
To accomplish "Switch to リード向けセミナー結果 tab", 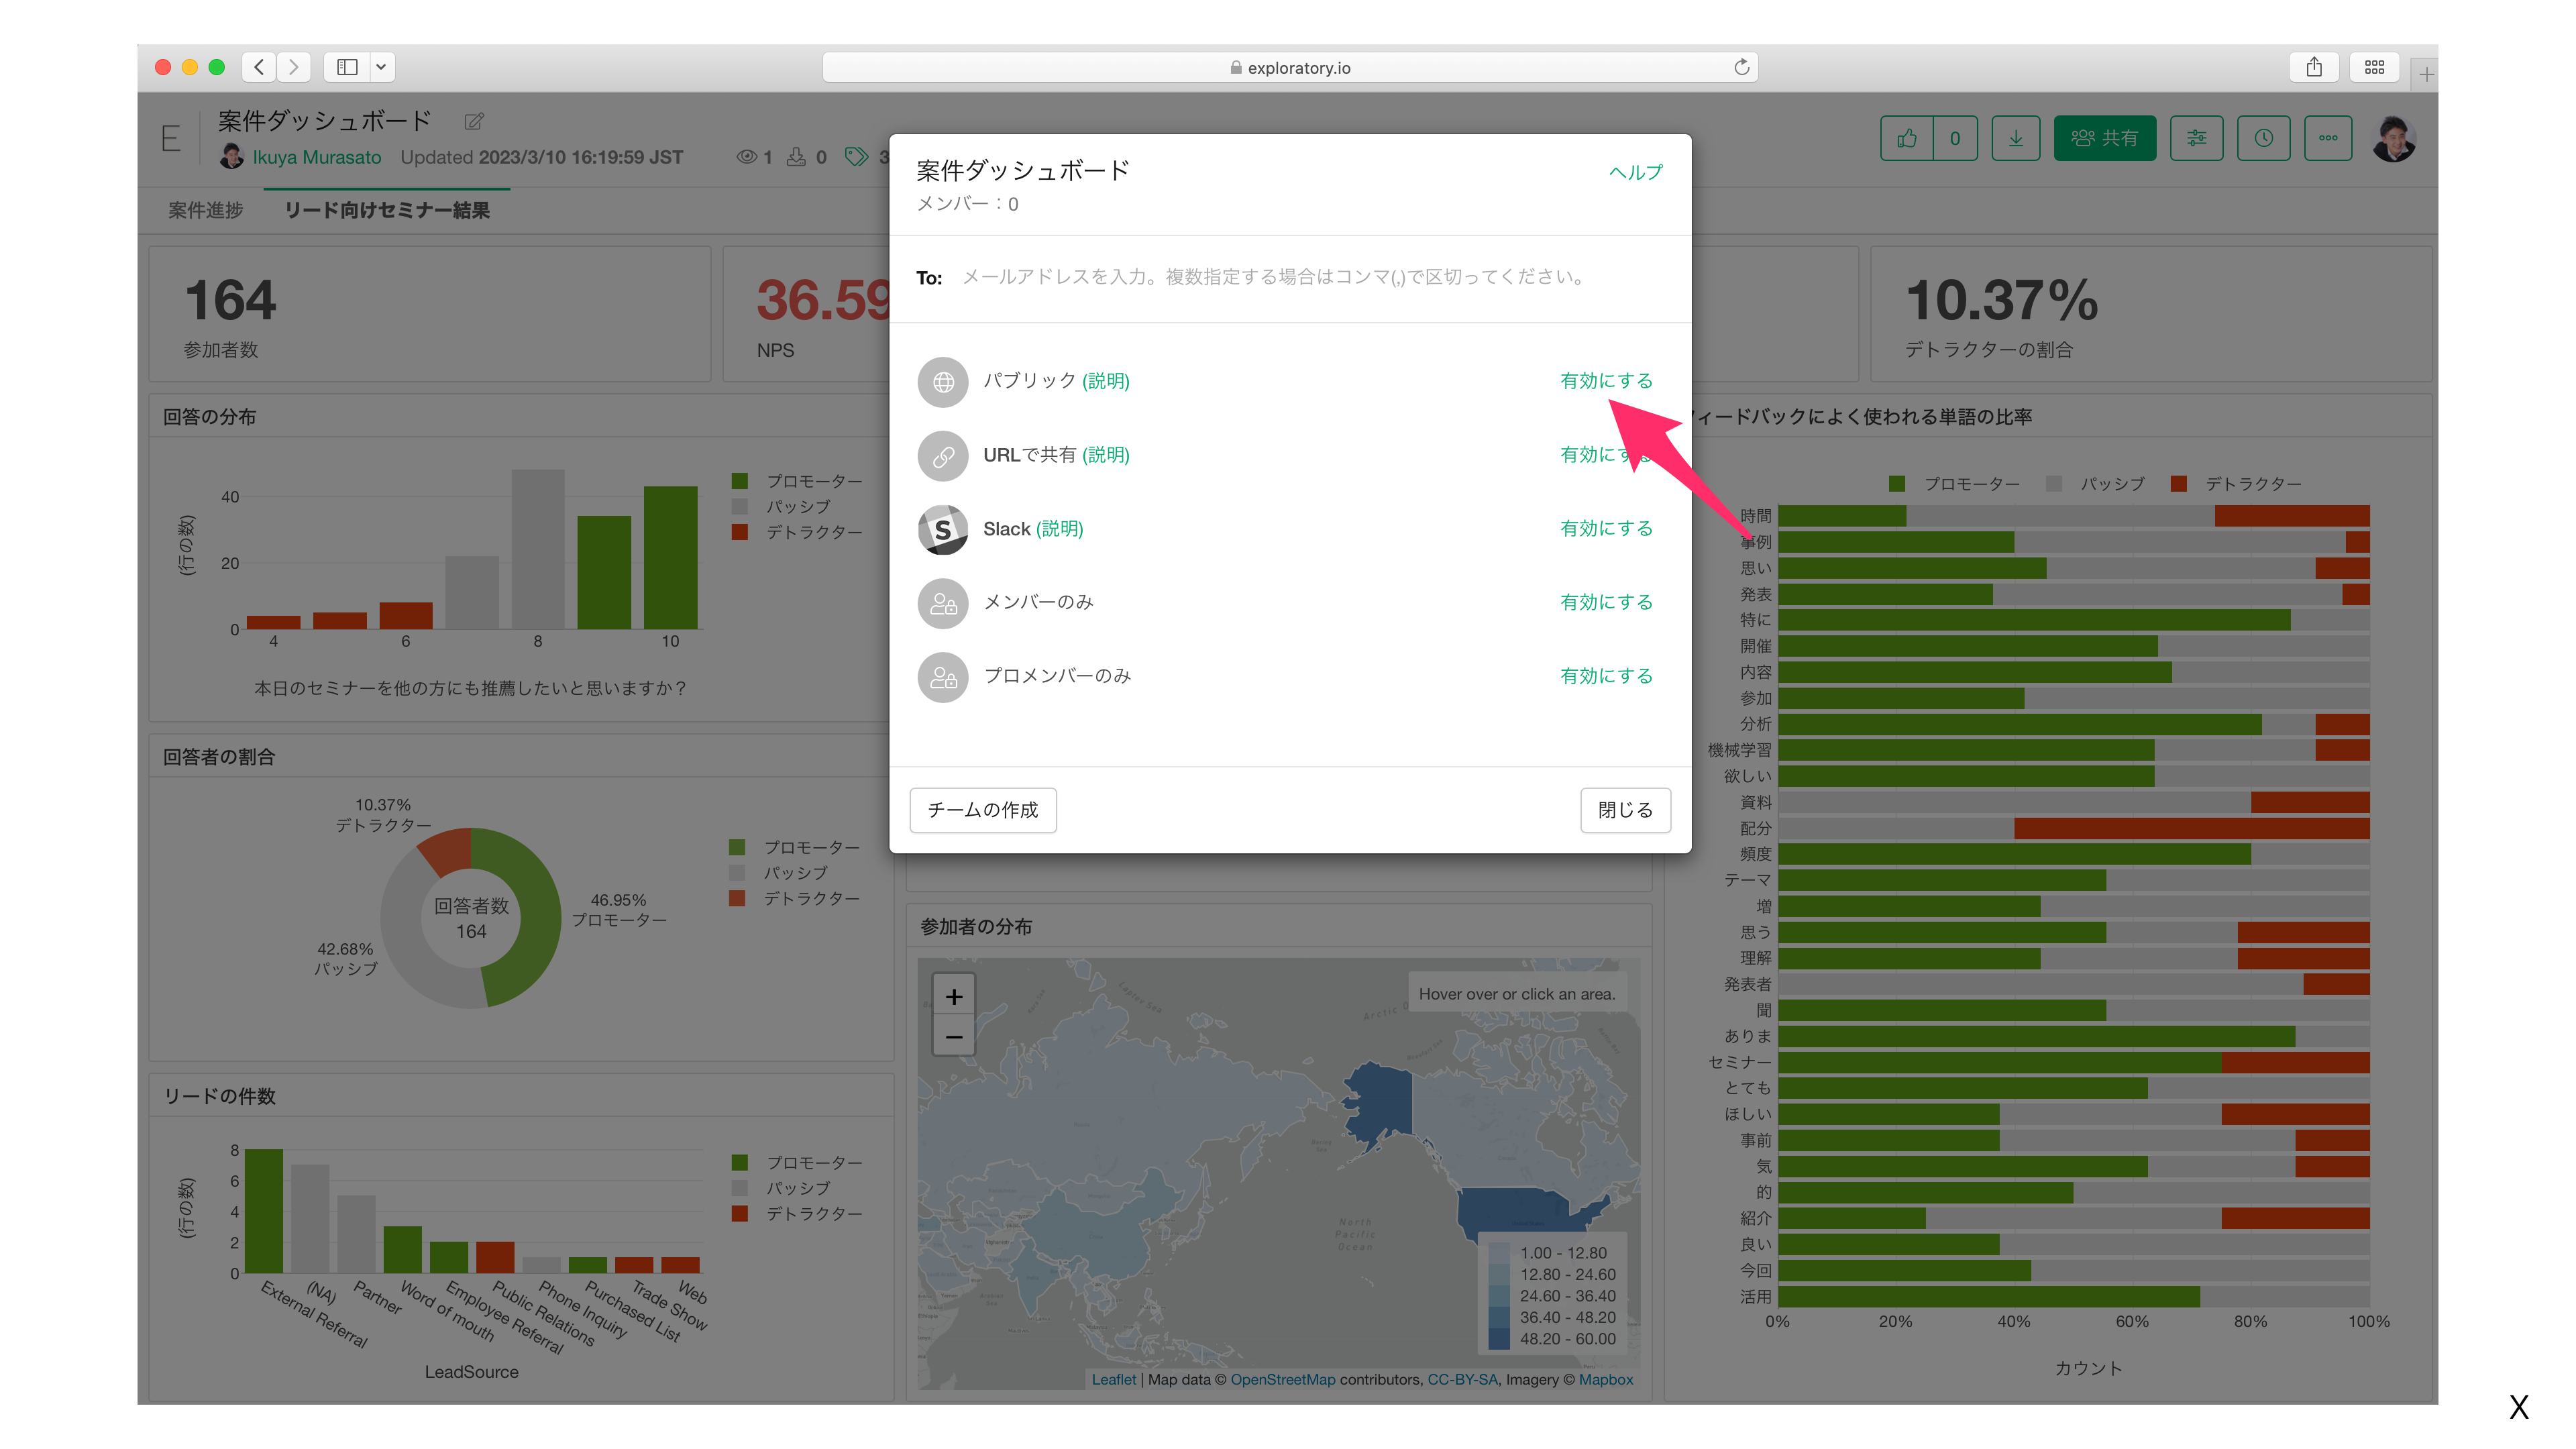I will click(388, 210).
